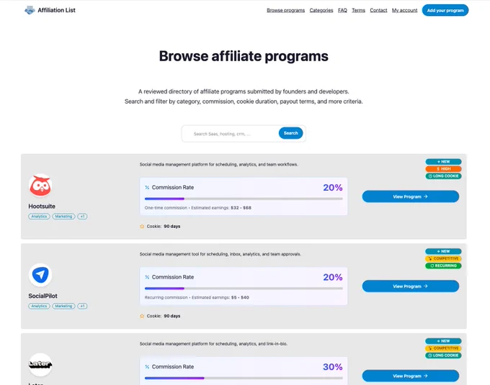Open the Hootsuite owl logo
Viewport: 490px width, 385px height.
[40, 186]
